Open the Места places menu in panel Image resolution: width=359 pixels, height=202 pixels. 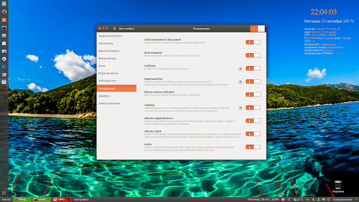6,200
